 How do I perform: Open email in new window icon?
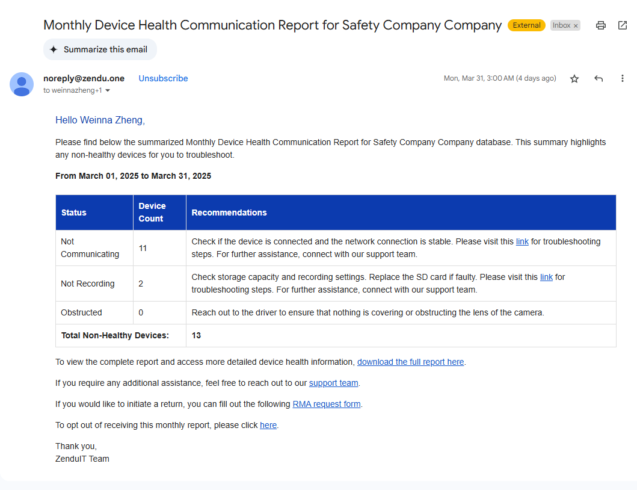pos(623,25)
